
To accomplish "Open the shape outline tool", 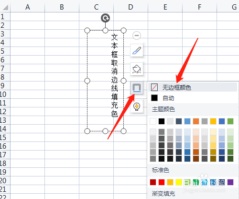I will [x=137, y=88].
